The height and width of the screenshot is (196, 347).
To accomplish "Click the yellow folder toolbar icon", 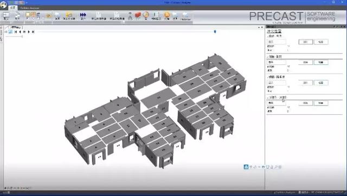I will click(x=69, y=15).
